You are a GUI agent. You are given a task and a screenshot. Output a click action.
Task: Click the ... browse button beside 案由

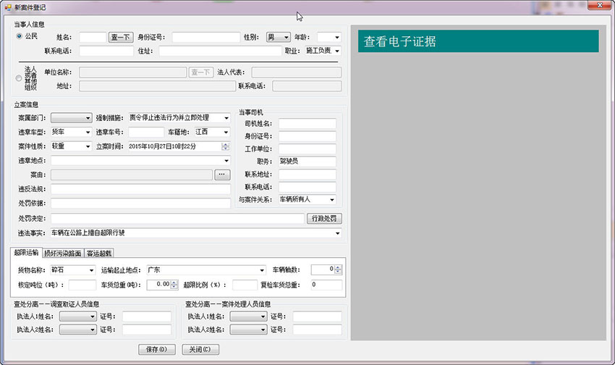click(x=222, y=175)
